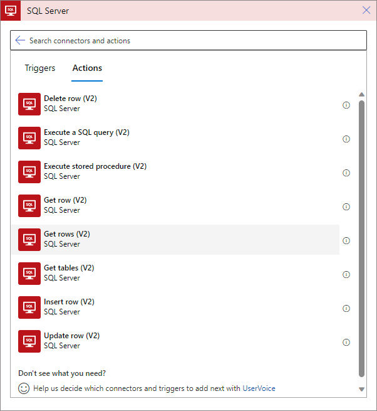This screenshot has width=377, height=411.
Task: Click the info icon for Get rows (V2)
Action: point(346,240)
